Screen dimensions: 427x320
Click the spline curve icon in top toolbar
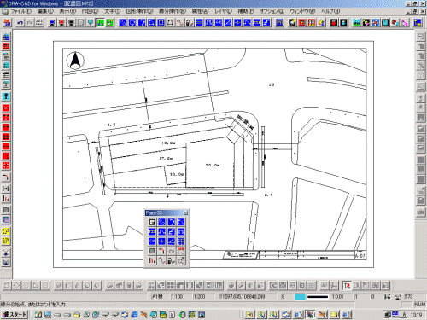click(180, 23)
